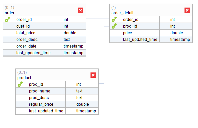Screen dimensions: 198x128
Task: Select prod_id field name in product table
Action: (x=36, y=84)
